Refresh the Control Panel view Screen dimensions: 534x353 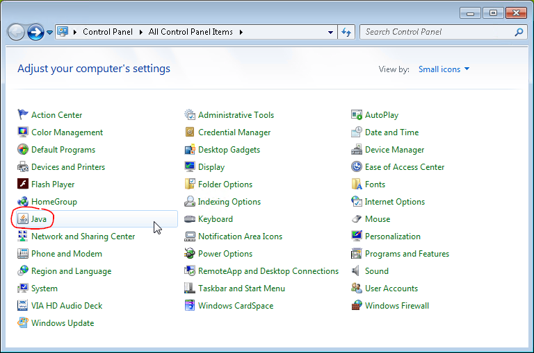(x=346, y=33)
